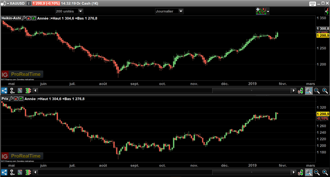330x177 pixels.
Task: Open the Journalier timeframe dropdown
Action: click(181, 11)
